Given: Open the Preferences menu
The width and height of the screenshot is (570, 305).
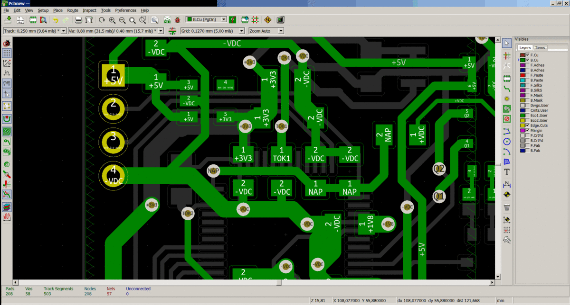Looking at the screenshot, I should point(125,10).
